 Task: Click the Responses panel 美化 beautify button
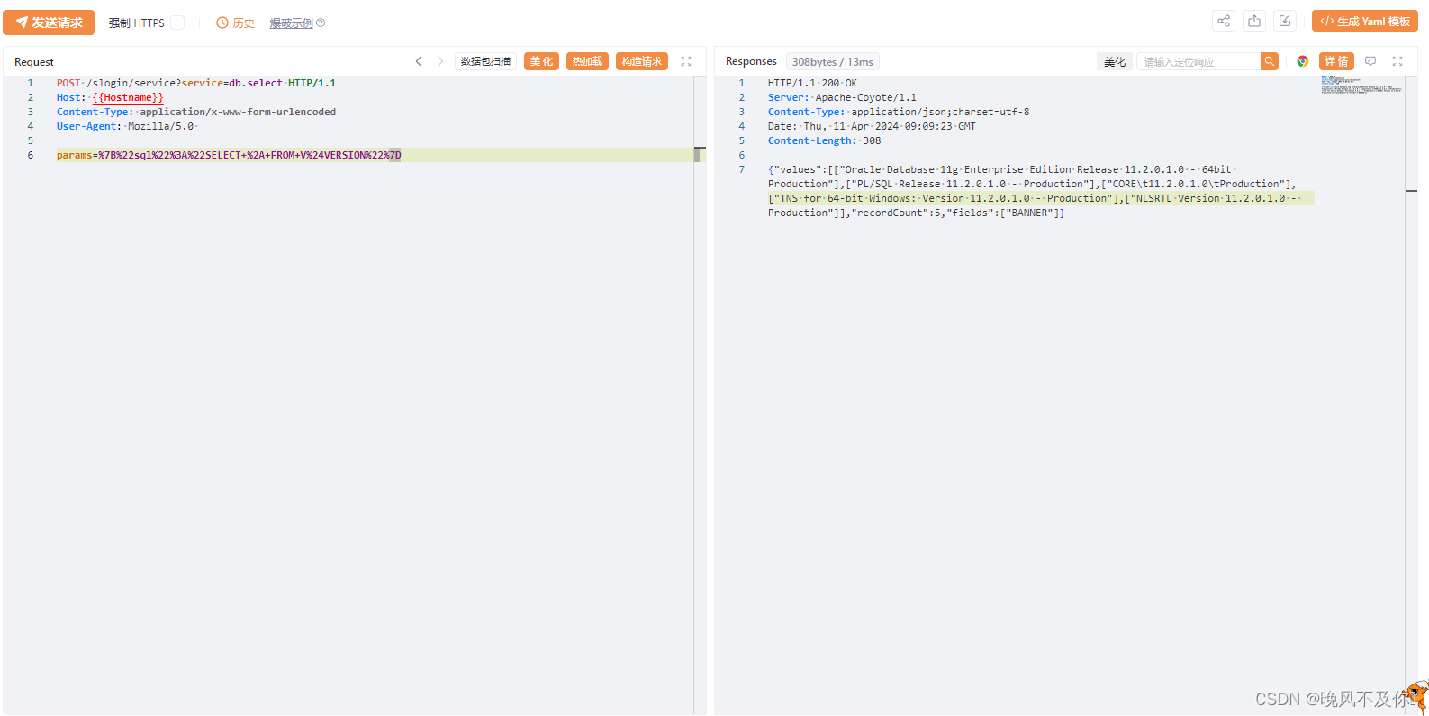[x=1115, y=61]
